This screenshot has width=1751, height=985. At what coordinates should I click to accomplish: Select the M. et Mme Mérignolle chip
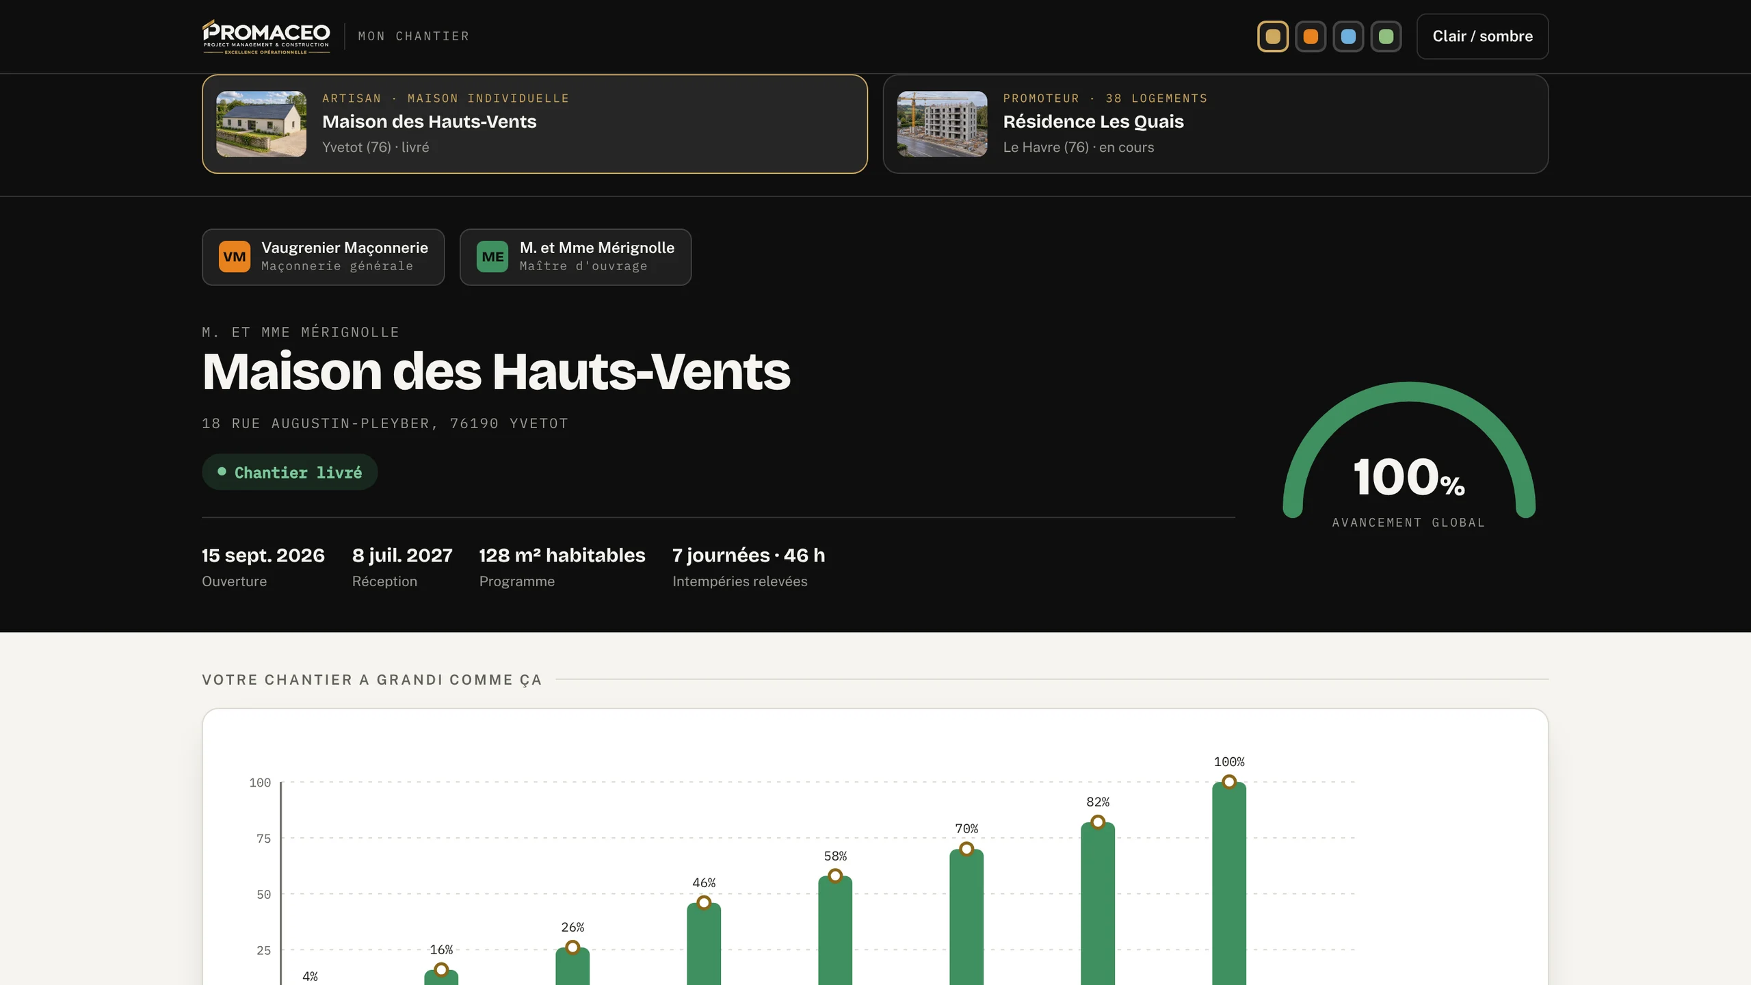[575, 257]
